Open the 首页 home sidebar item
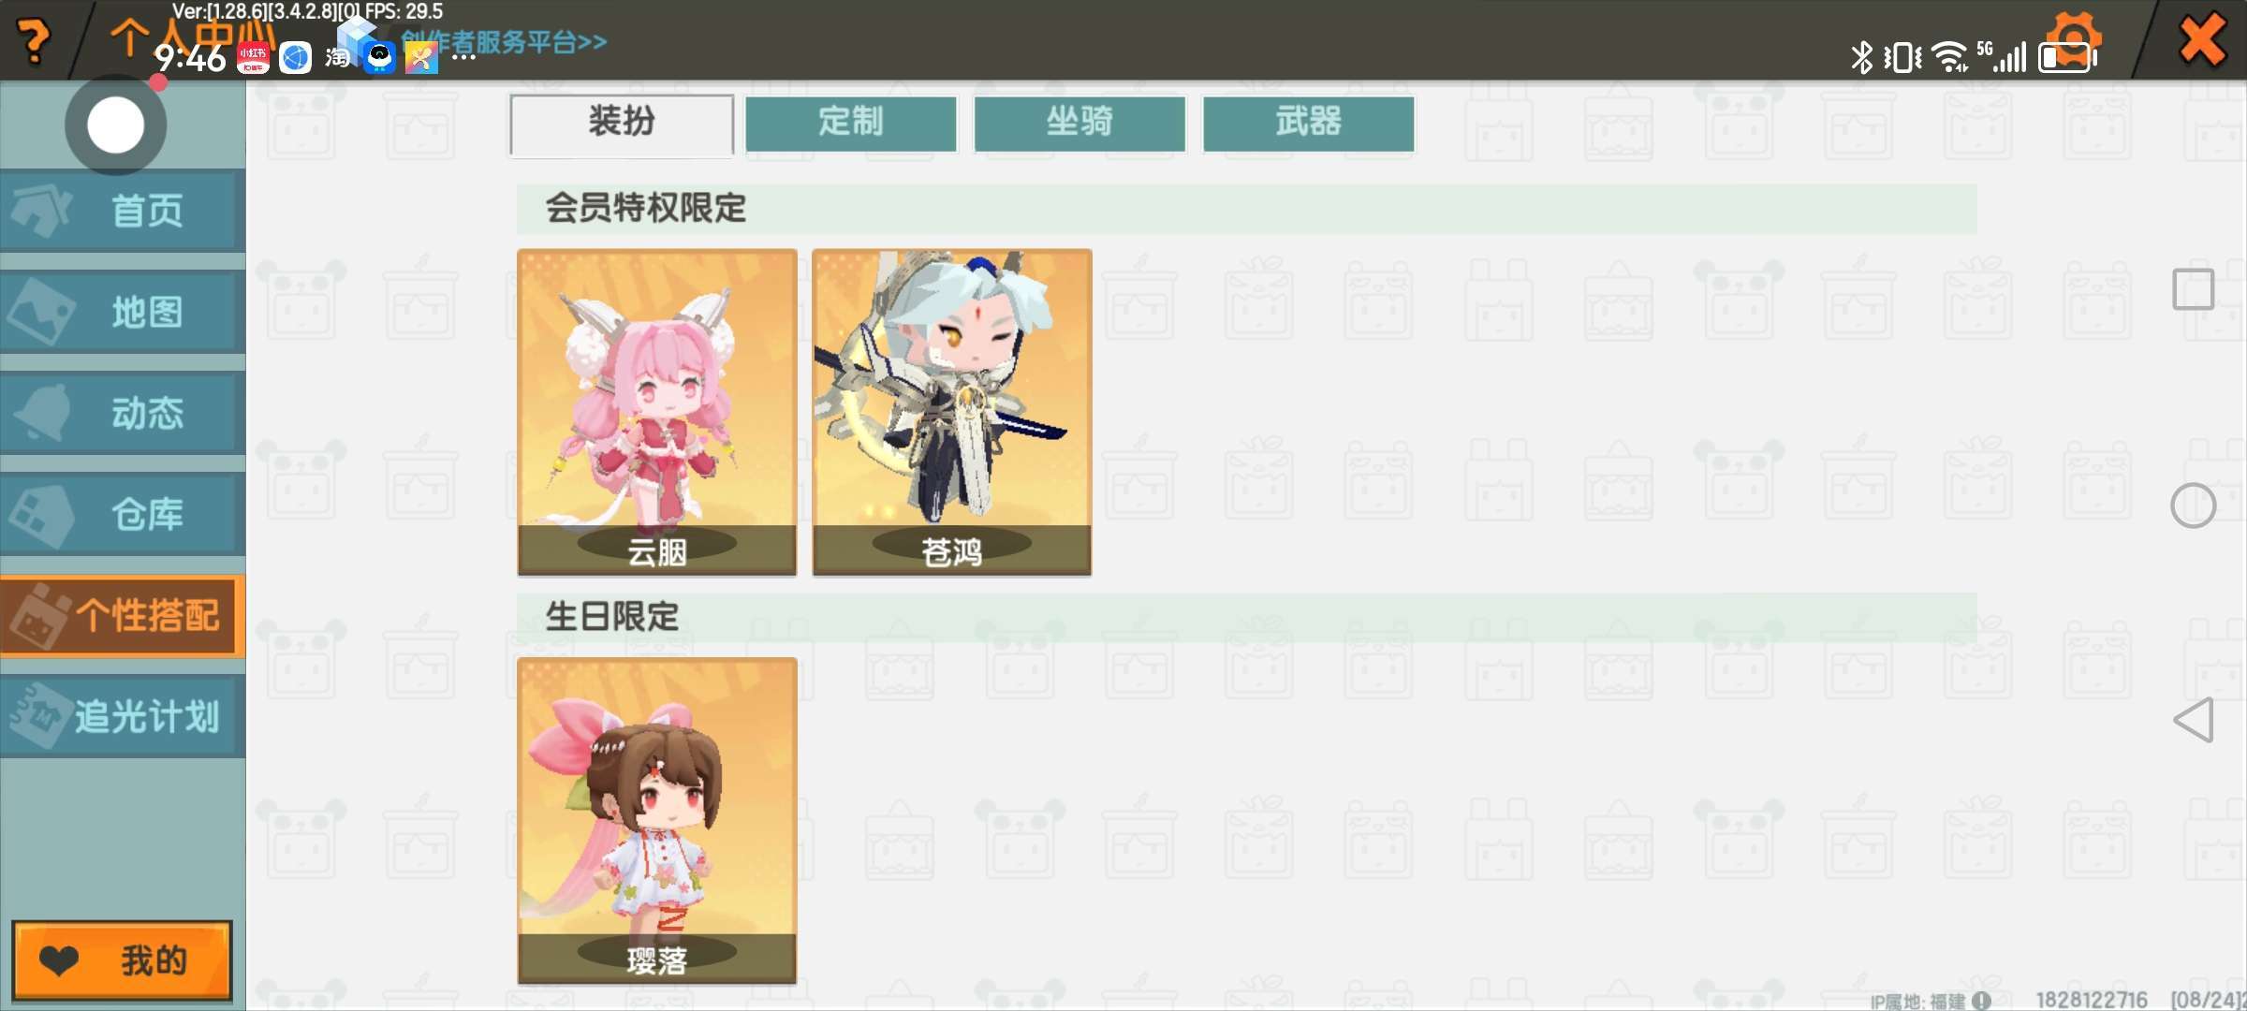The image size is (2247, 1011). [123, 211]
